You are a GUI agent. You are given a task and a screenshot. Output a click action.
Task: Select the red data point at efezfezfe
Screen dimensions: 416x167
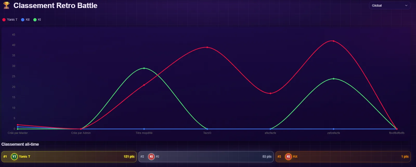pos(270,93)
